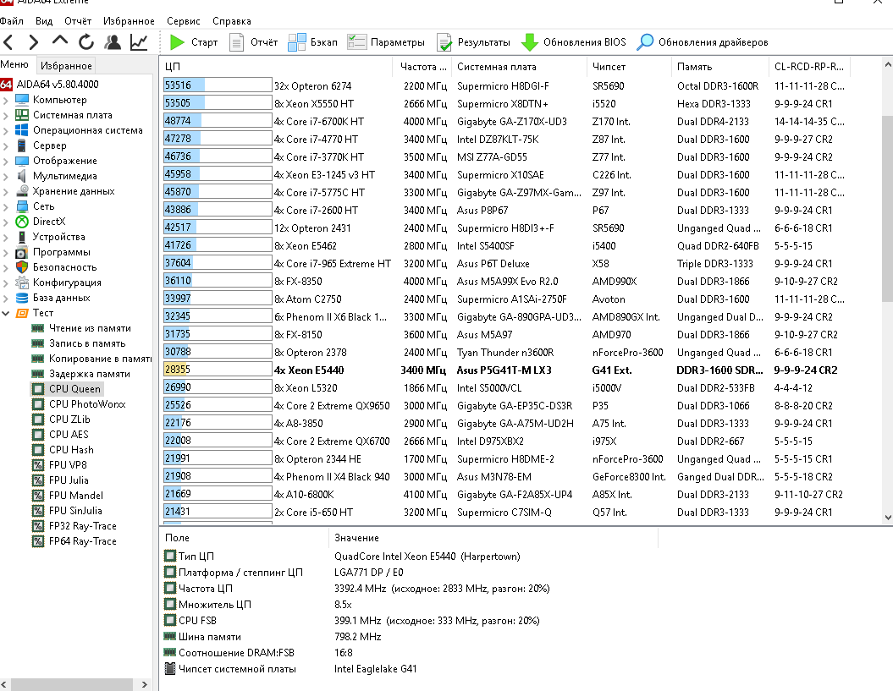This screenshot has height=691, width=893.
Task: Expand the Мультимедиа tree node
Action: coord(6,177)
